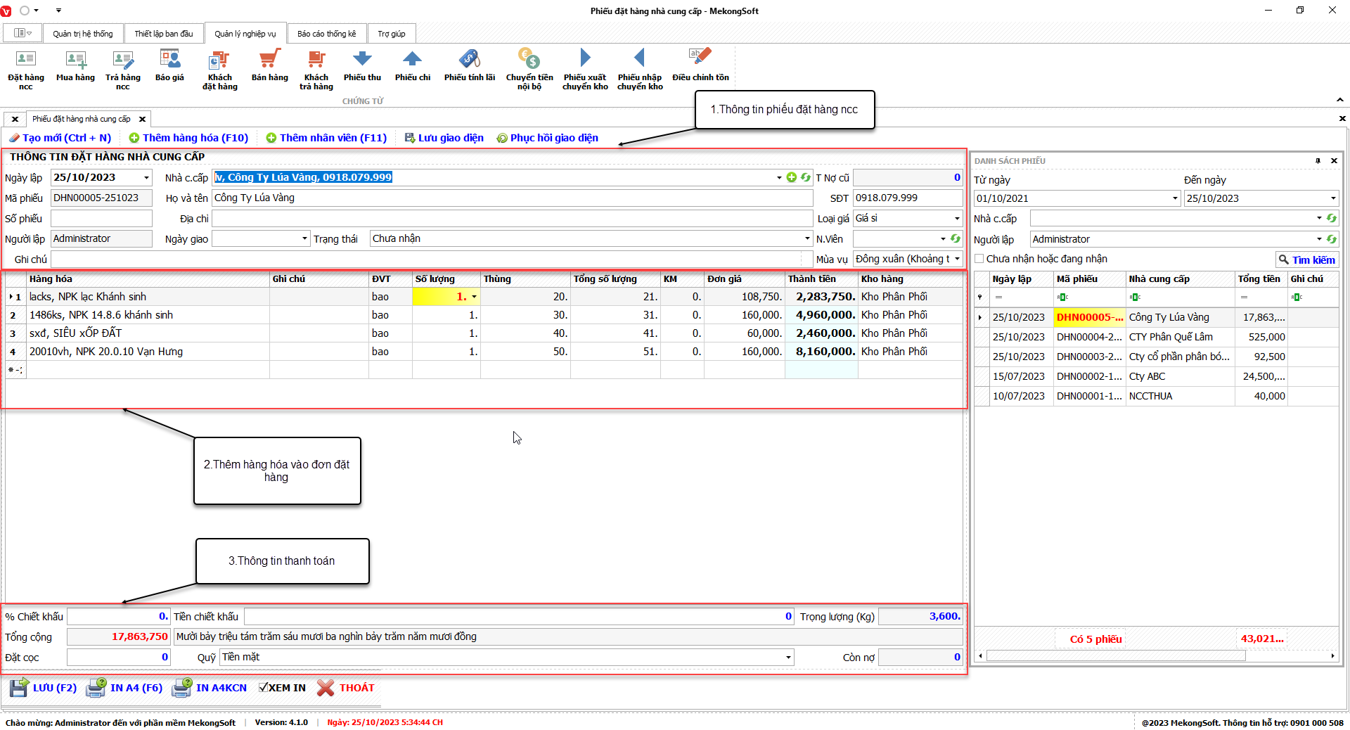Screen dimensions: 1350x730
Task: Open the Loại giá dropdown
Action: [x=957, y=219]
